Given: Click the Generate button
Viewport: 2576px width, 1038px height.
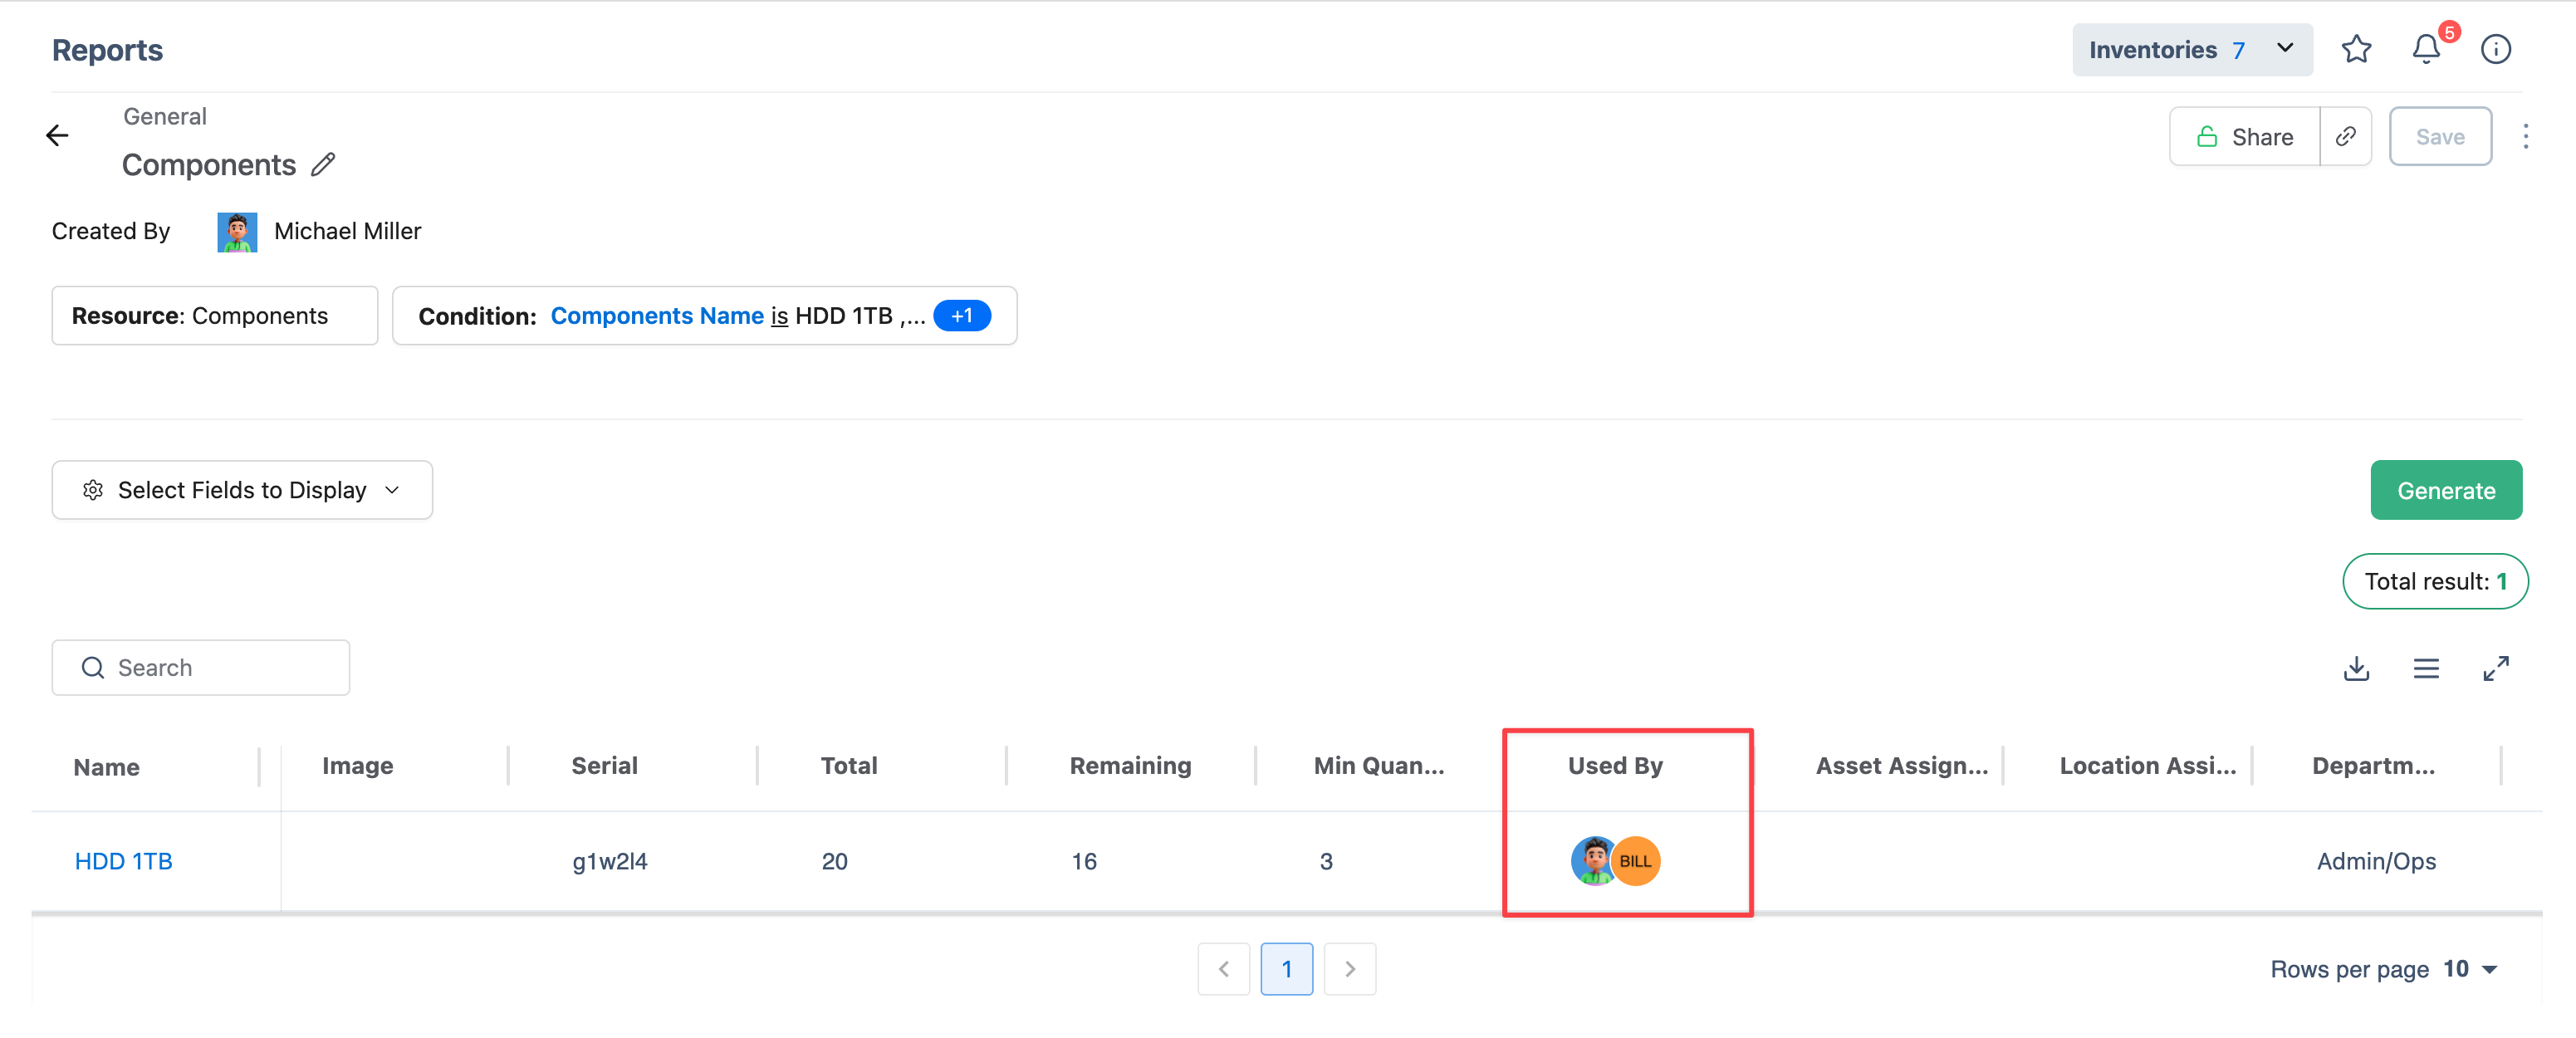Looking at the screenshot, I should tap(2446, 490).
